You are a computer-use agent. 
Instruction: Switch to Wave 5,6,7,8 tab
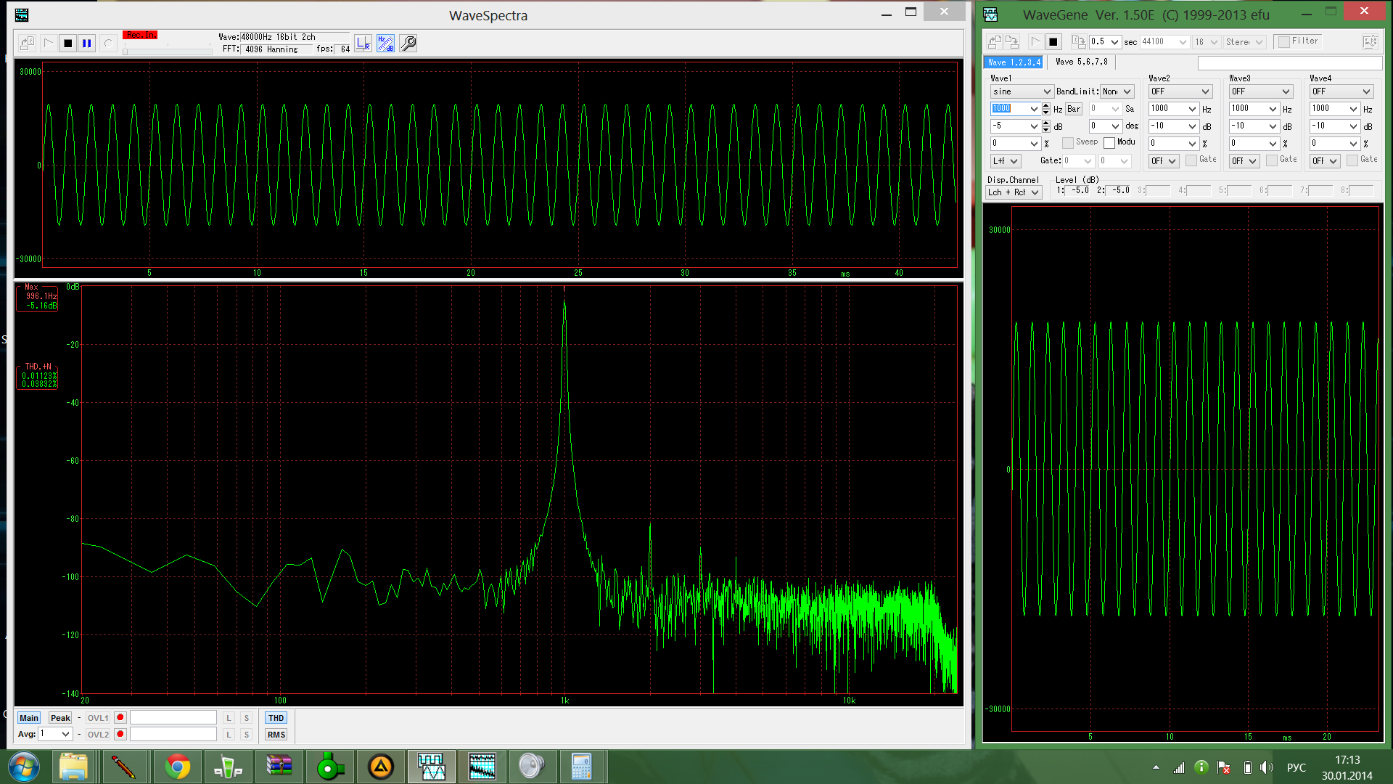click(x=1081, y=62)
